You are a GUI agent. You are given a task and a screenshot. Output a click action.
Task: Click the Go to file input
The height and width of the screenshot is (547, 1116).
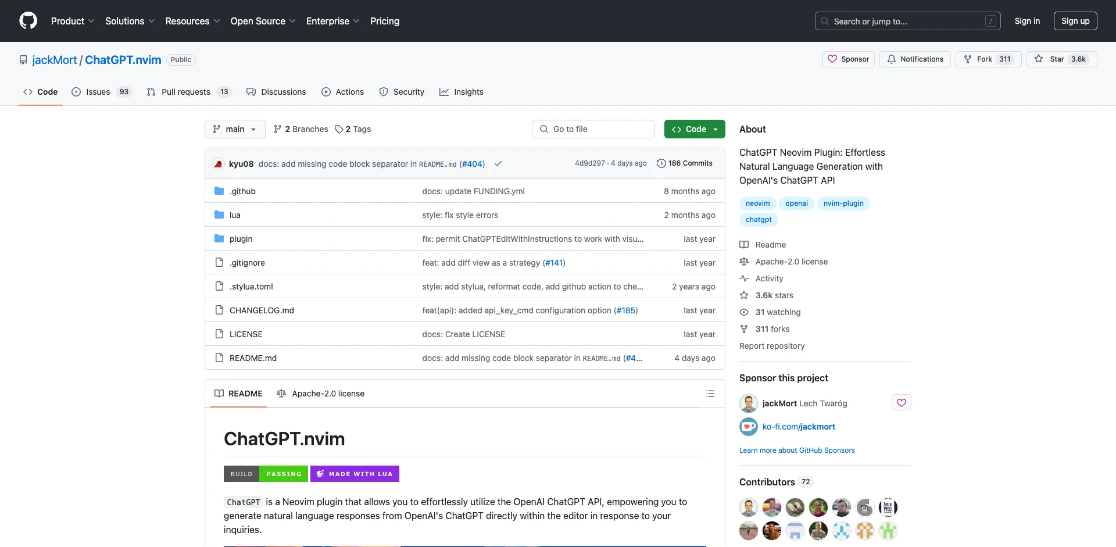click(x=593, y=129)
